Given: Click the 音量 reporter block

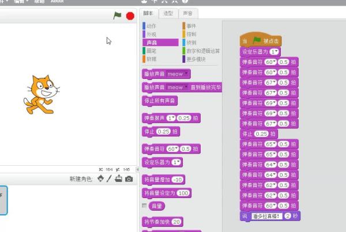Looking at the screenshot, I should pos(157,206).
